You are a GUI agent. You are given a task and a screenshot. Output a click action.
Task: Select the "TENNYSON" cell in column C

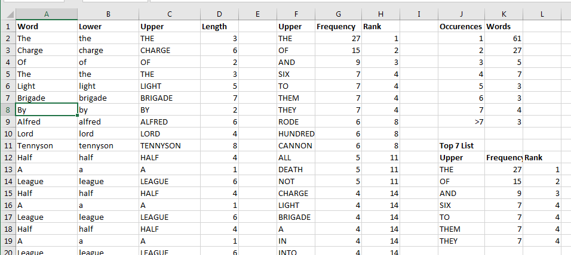click(168, 145)
